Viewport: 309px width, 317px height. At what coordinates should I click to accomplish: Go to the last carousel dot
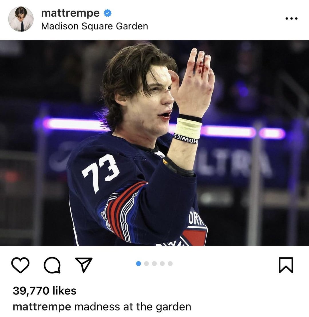click(170, 263)
